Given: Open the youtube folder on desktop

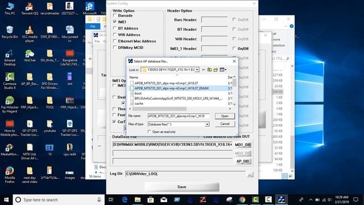Looking at the screenshot, I should click(49, 126).
